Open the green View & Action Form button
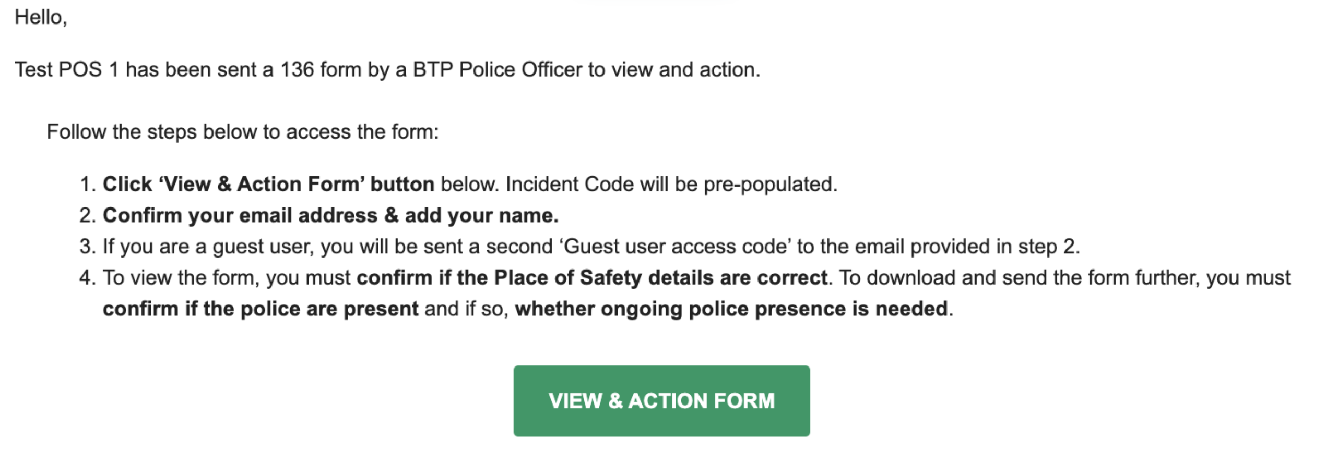This screenshot has width=1326, height=465. (661, 401)
